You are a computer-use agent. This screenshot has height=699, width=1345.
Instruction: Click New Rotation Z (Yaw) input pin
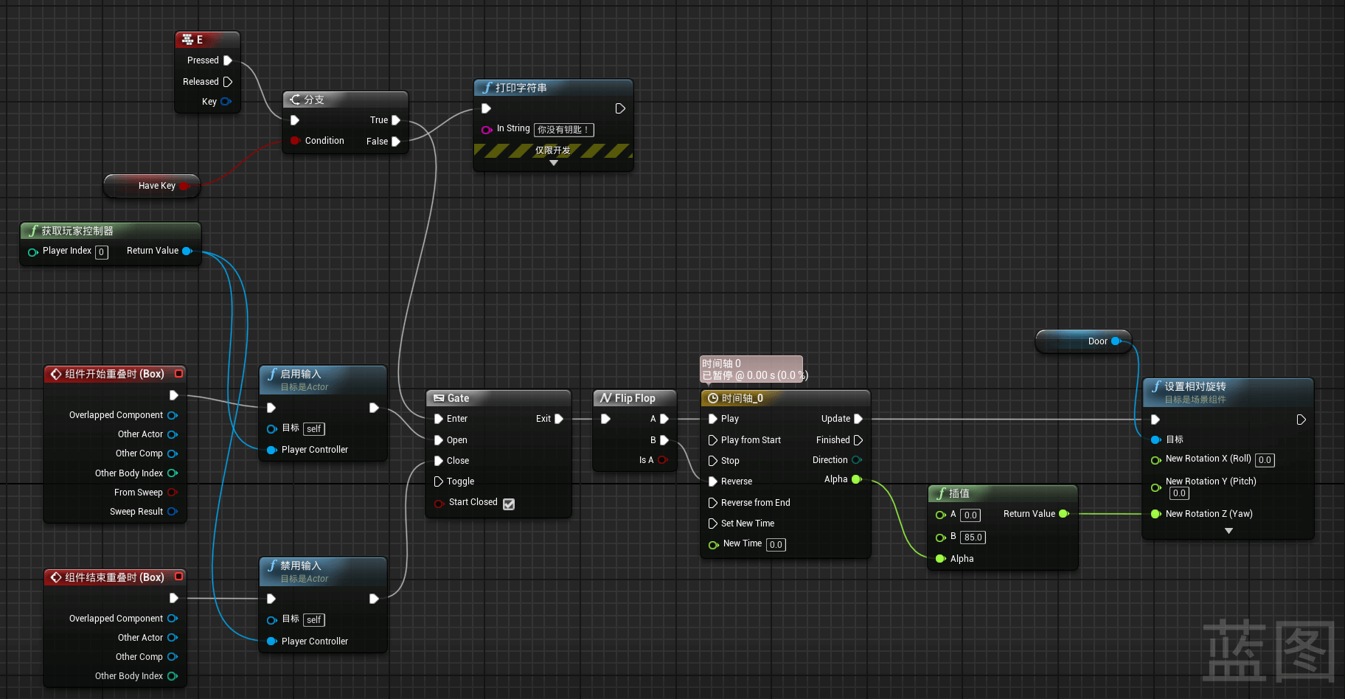(x=1156, y=514)
